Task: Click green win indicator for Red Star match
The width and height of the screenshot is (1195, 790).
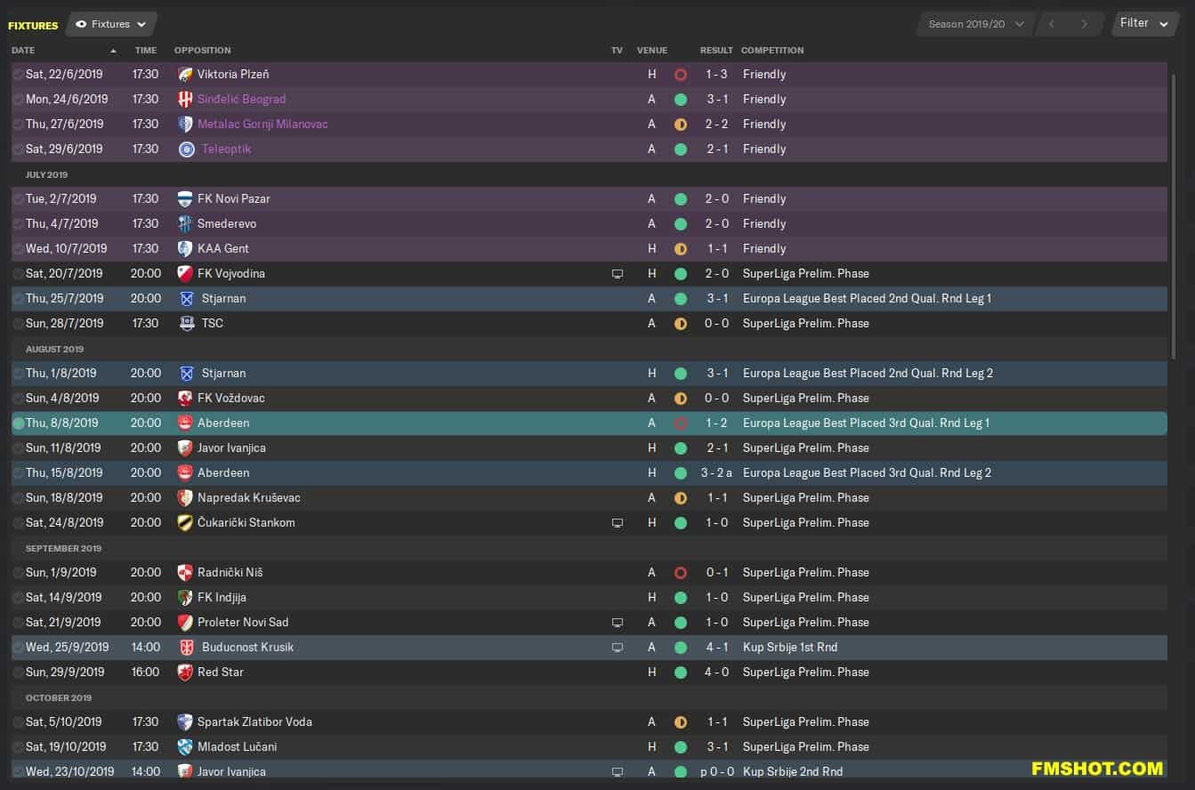Action: point(681,673)
